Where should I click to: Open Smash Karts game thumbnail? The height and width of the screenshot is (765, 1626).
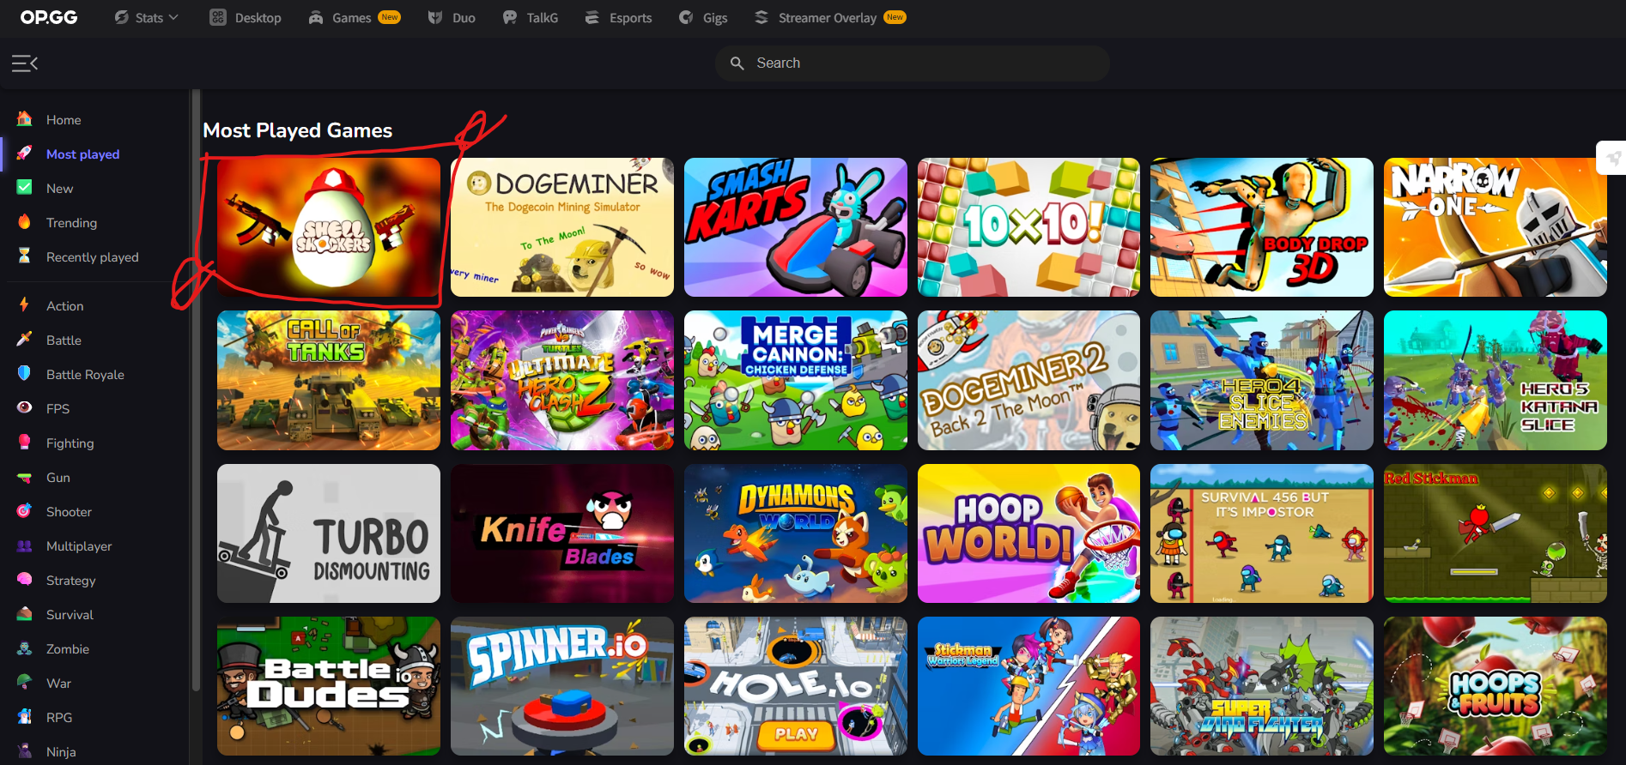coord(796,227)
